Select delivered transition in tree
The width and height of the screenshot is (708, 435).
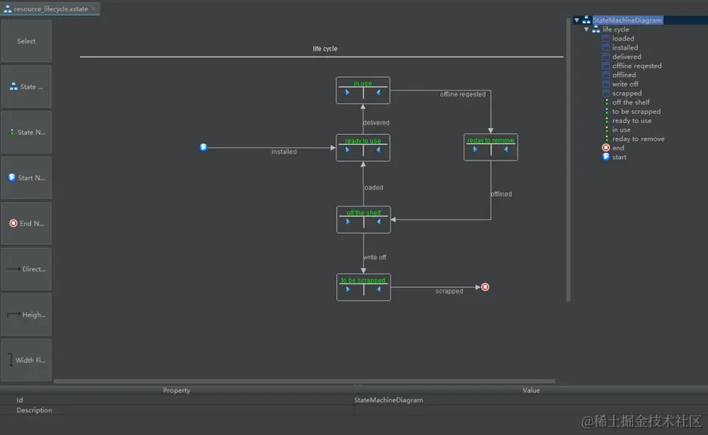[x=627, y=57]
